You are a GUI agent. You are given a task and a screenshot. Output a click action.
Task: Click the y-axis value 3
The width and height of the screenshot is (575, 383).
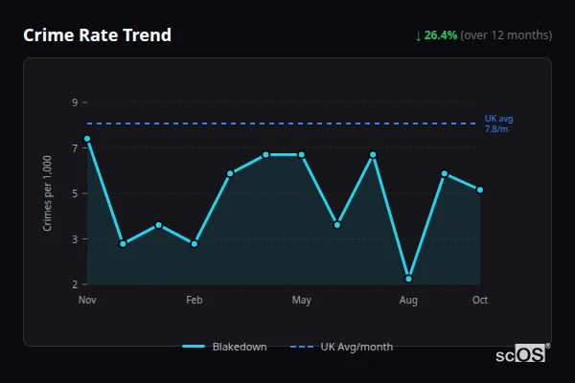click(x=75, y=239)
